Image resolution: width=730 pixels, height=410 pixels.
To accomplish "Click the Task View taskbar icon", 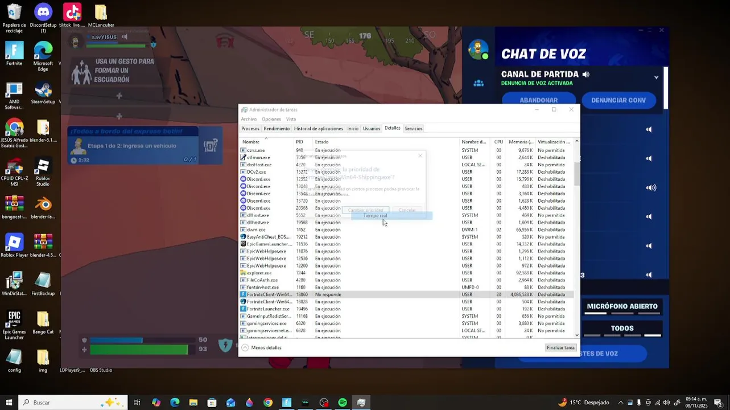I will tap(137, 403).
